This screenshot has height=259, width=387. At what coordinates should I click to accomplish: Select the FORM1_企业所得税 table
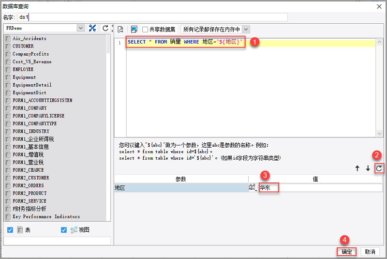pos(33,139)
